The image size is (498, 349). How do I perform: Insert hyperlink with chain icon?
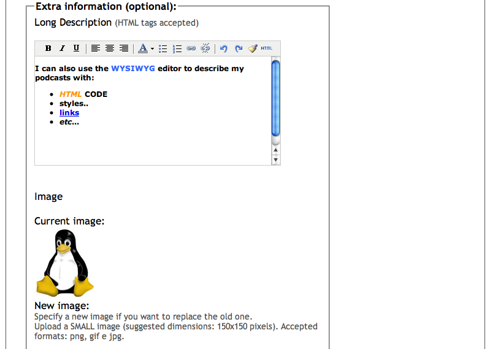click(x=191, y=48)
